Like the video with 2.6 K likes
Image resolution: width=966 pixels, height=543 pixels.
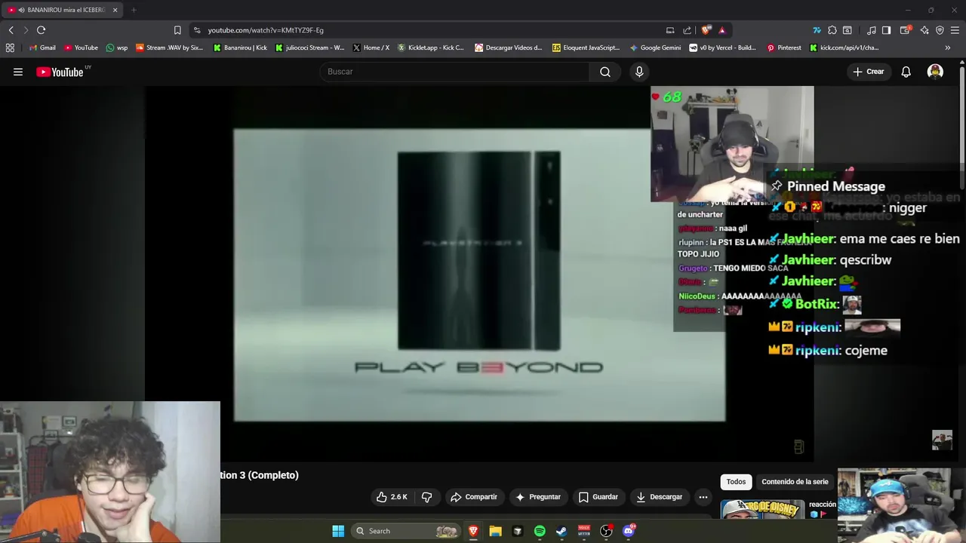click(x=392, y=497)
